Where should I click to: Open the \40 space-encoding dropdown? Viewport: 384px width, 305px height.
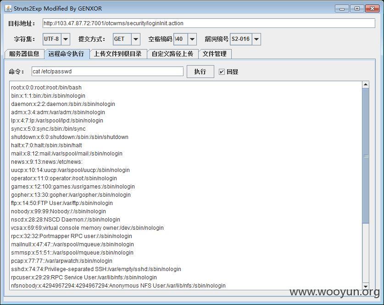192,39
